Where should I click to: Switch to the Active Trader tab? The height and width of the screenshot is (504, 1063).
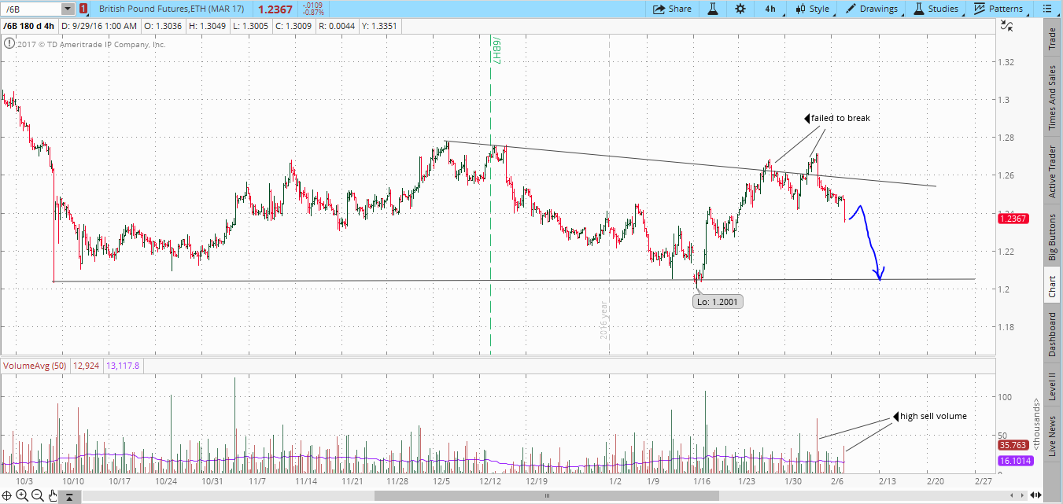[x=1052, y=171]
